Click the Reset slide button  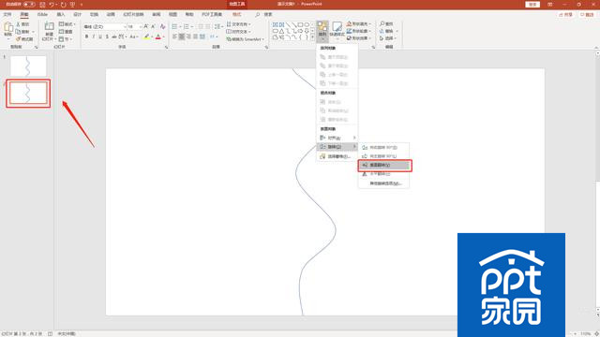coord(66,32)
